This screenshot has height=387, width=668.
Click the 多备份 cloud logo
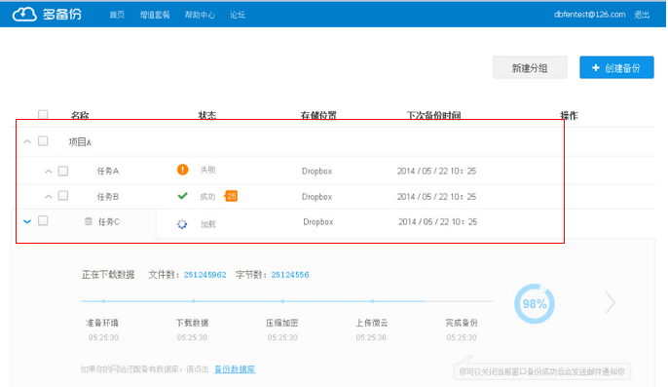pyautogui.click(x=47, y=14)
